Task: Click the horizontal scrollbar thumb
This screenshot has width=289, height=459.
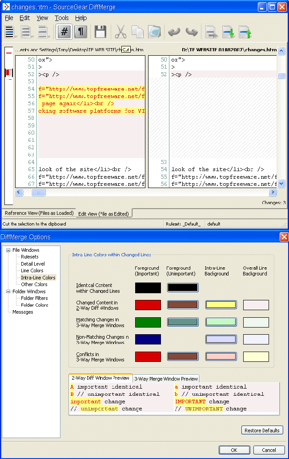Action: click(39, 193)
